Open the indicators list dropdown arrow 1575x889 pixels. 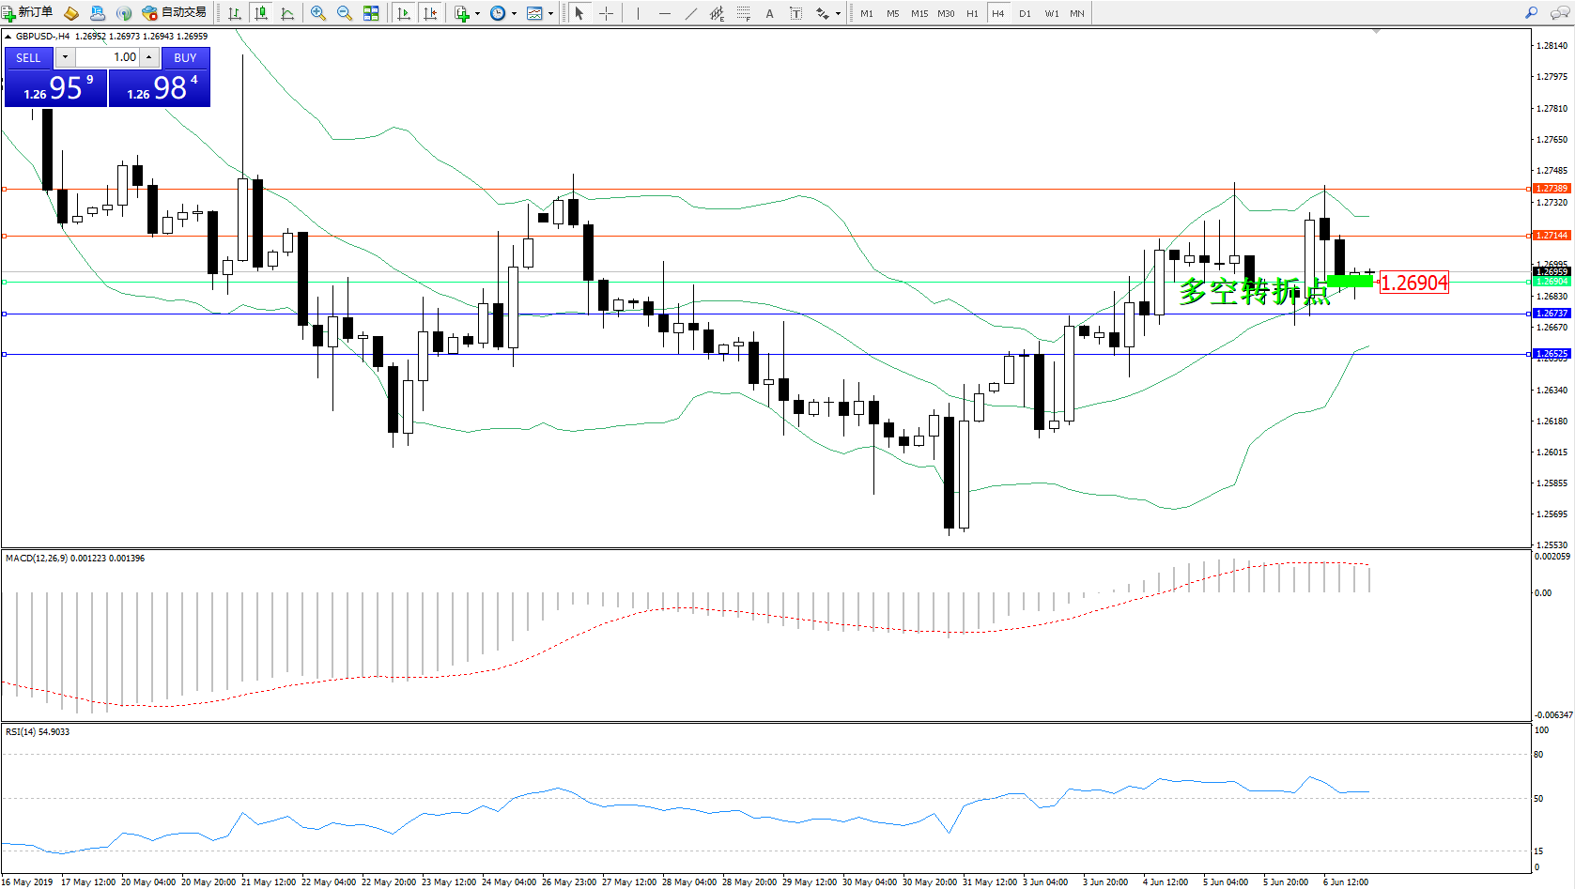477,14
